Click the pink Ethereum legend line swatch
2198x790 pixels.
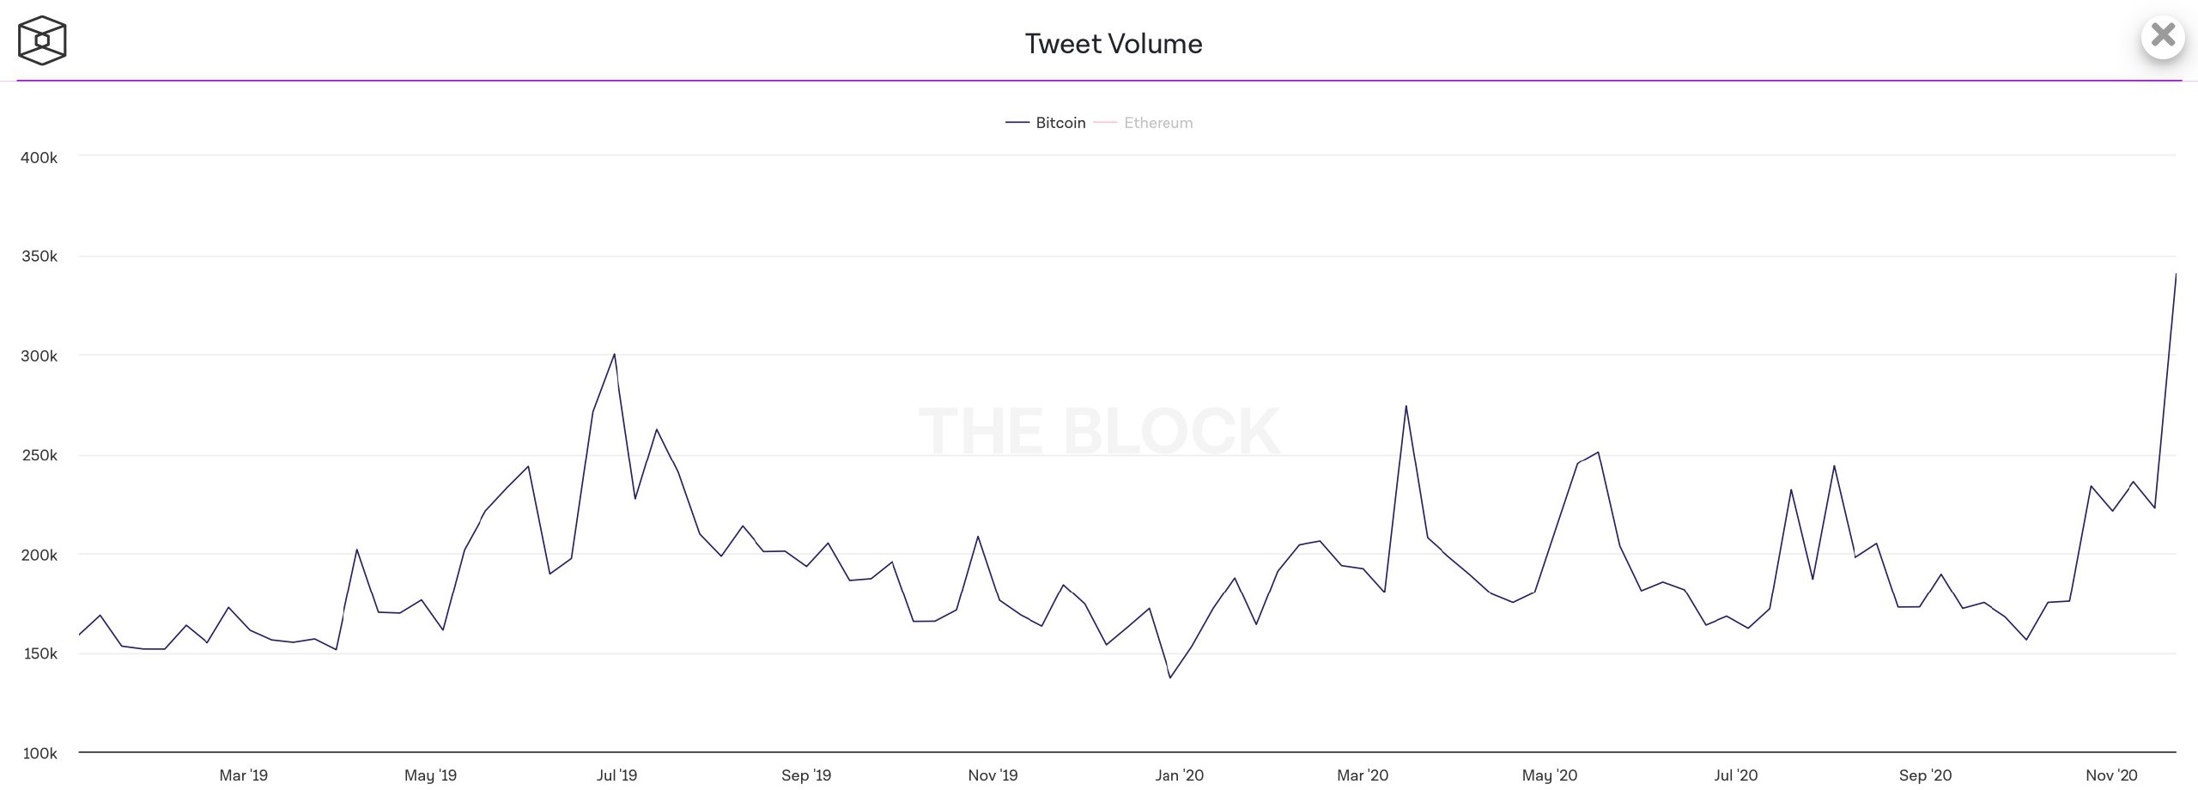coord(1105,123)
